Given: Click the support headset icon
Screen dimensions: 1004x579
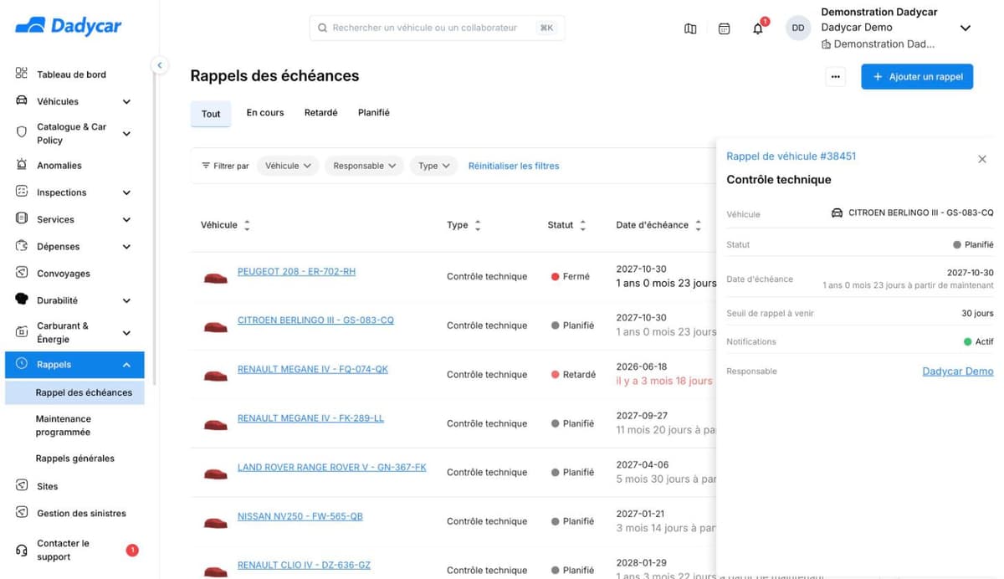Looking at the screenshot, I should click(22, 550).
